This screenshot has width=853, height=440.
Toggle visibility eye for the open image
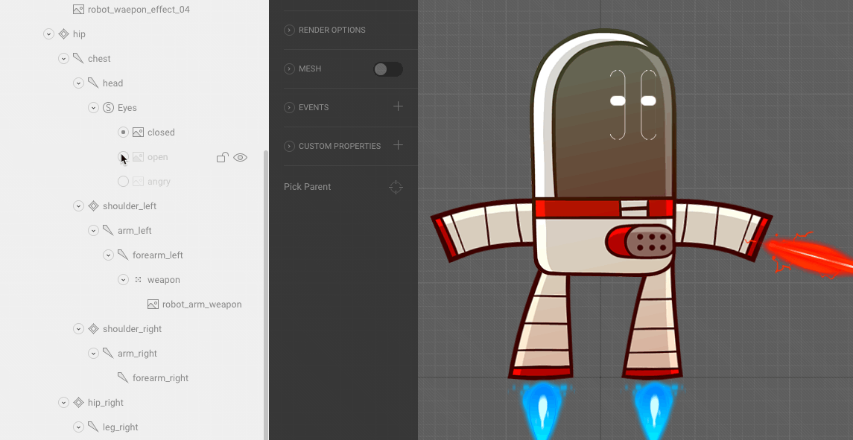[240, 157]
